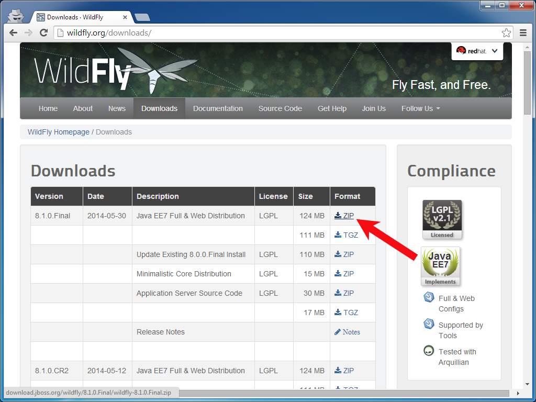Click the 30 MB size cell
Image resolution: width=536 pixels, height=402 pixels.
312,293
